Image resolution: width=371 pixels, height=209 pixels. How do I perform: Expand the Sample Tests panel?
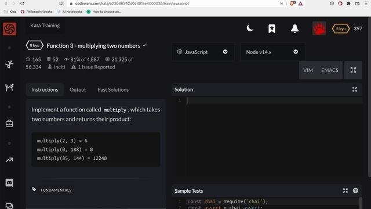[x=345, y=191]
